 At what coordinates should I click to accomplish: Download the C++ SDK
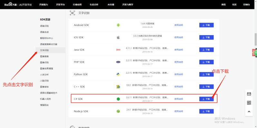tap(206, 87)
